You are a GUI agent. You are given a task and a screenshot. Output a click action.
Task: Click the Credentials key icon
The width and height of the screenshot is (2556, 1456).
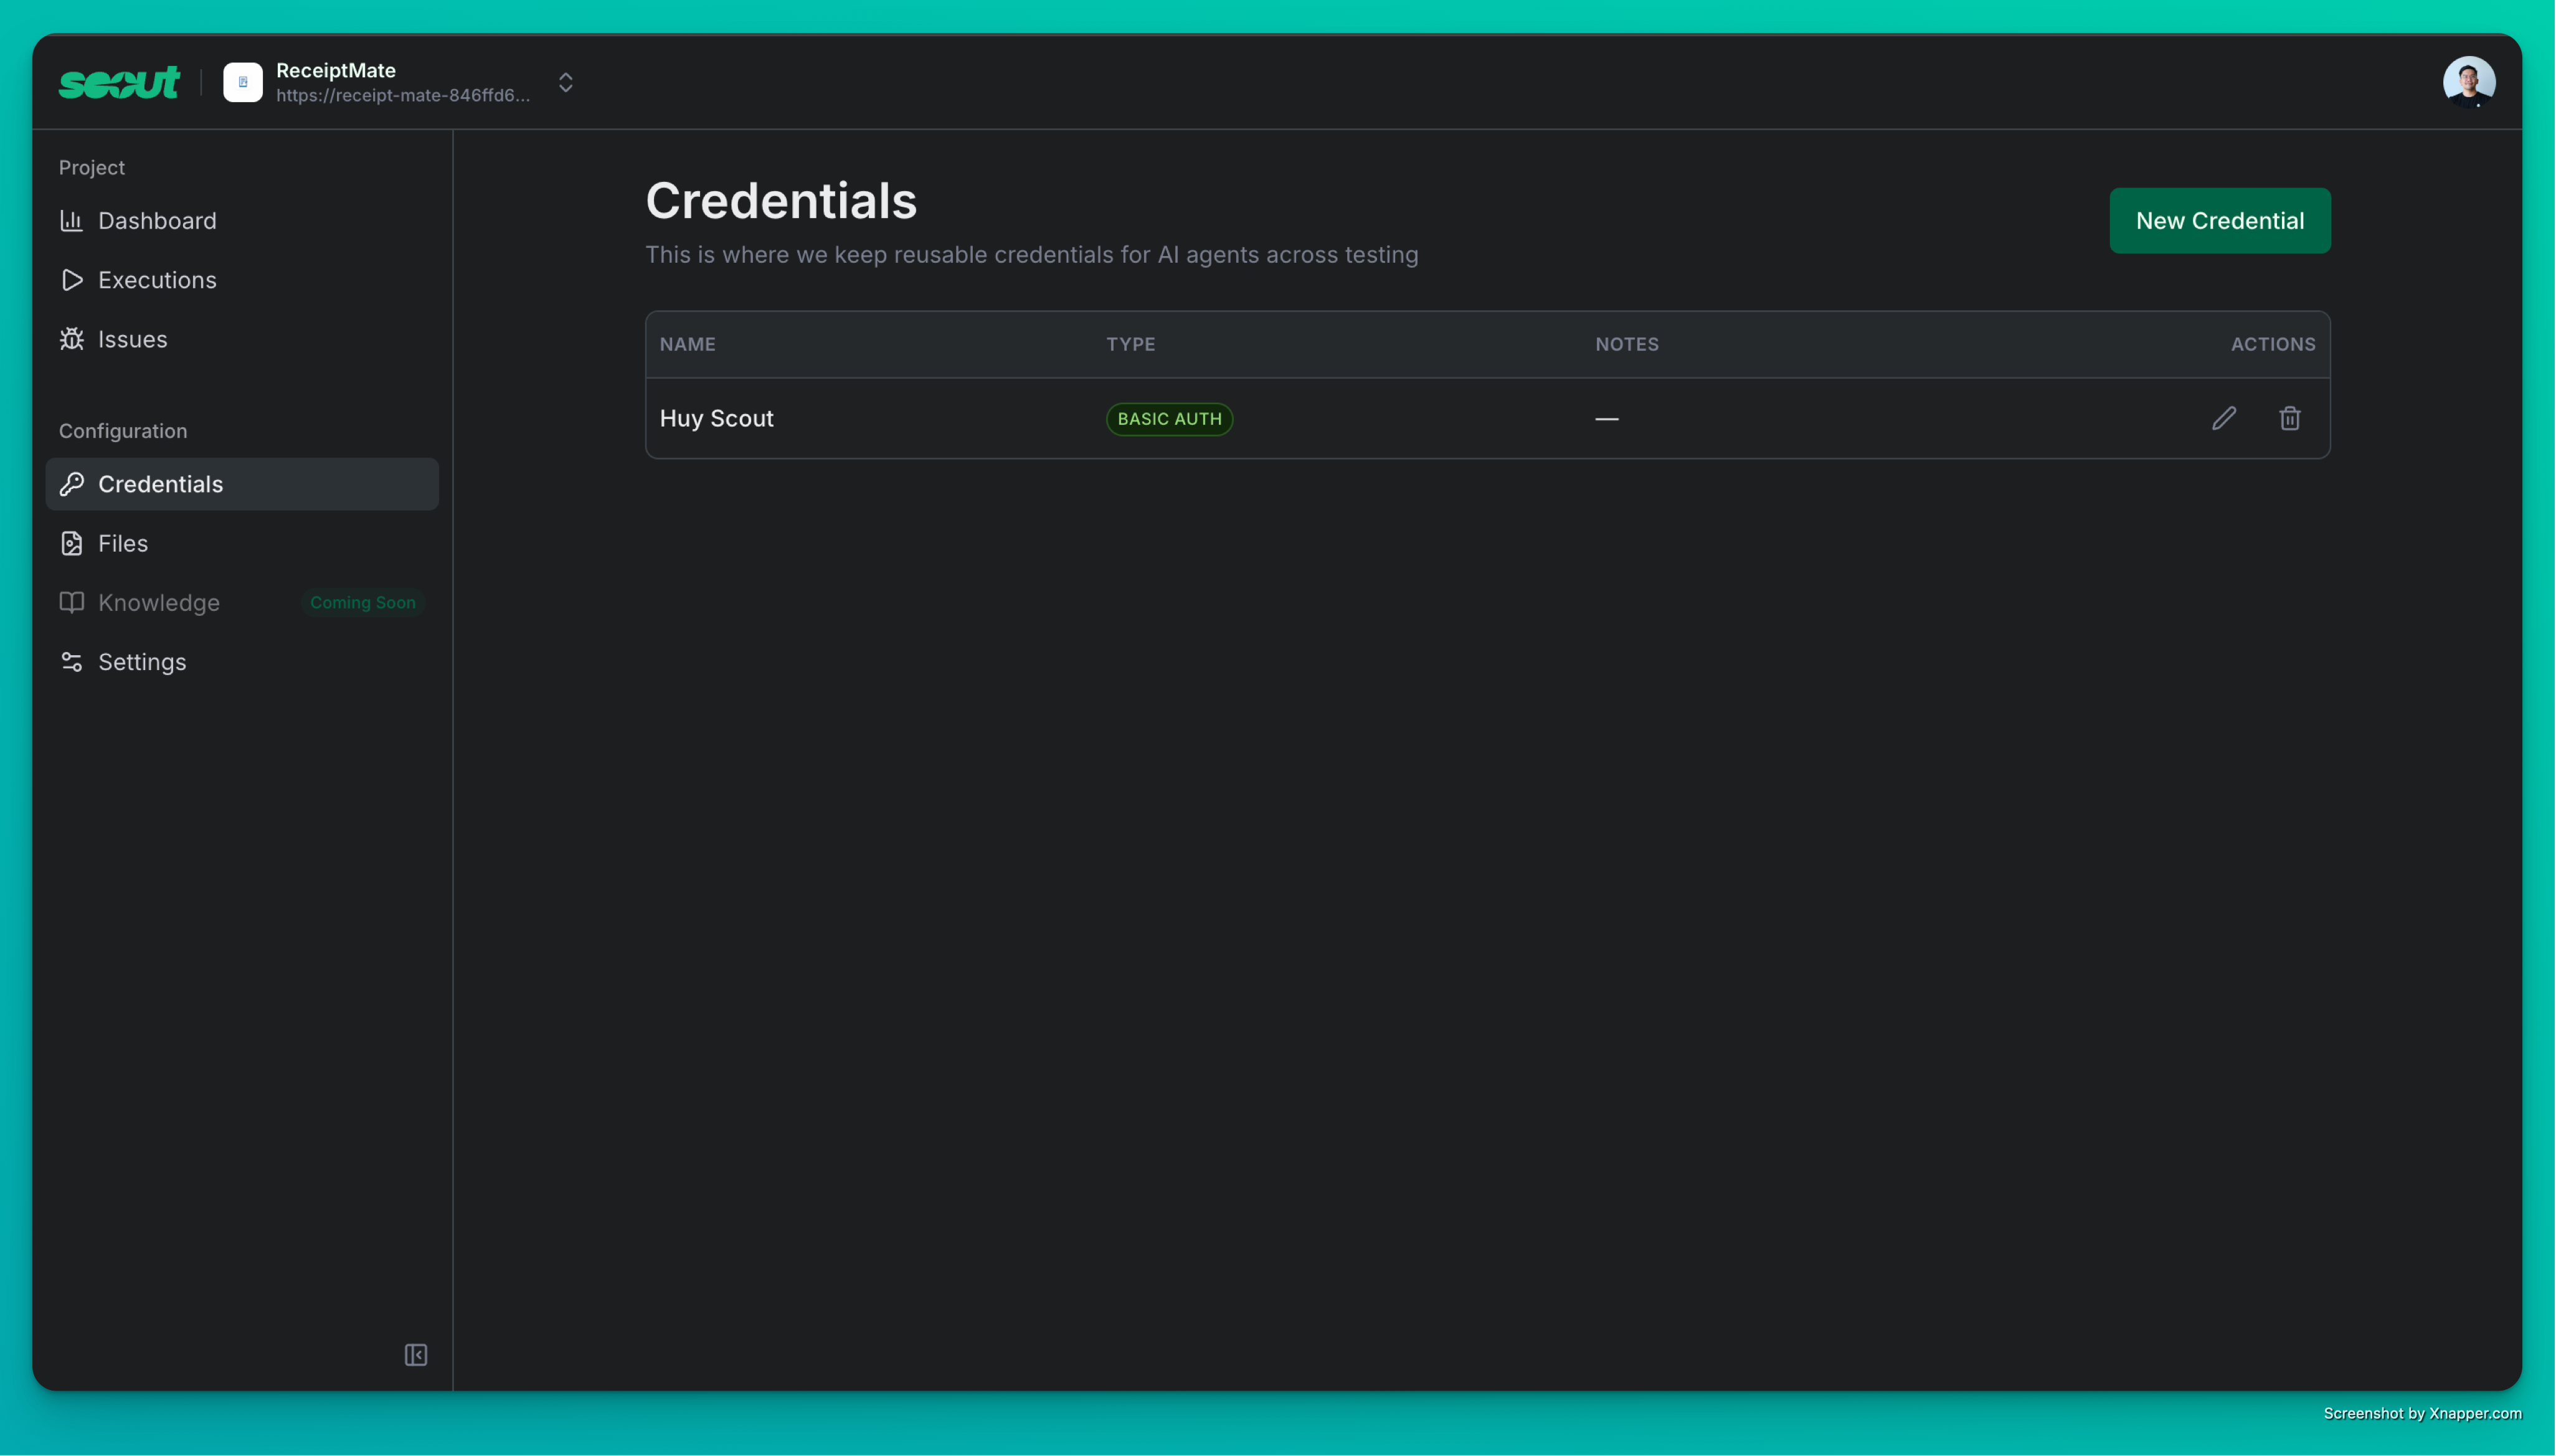pos(71,484)
